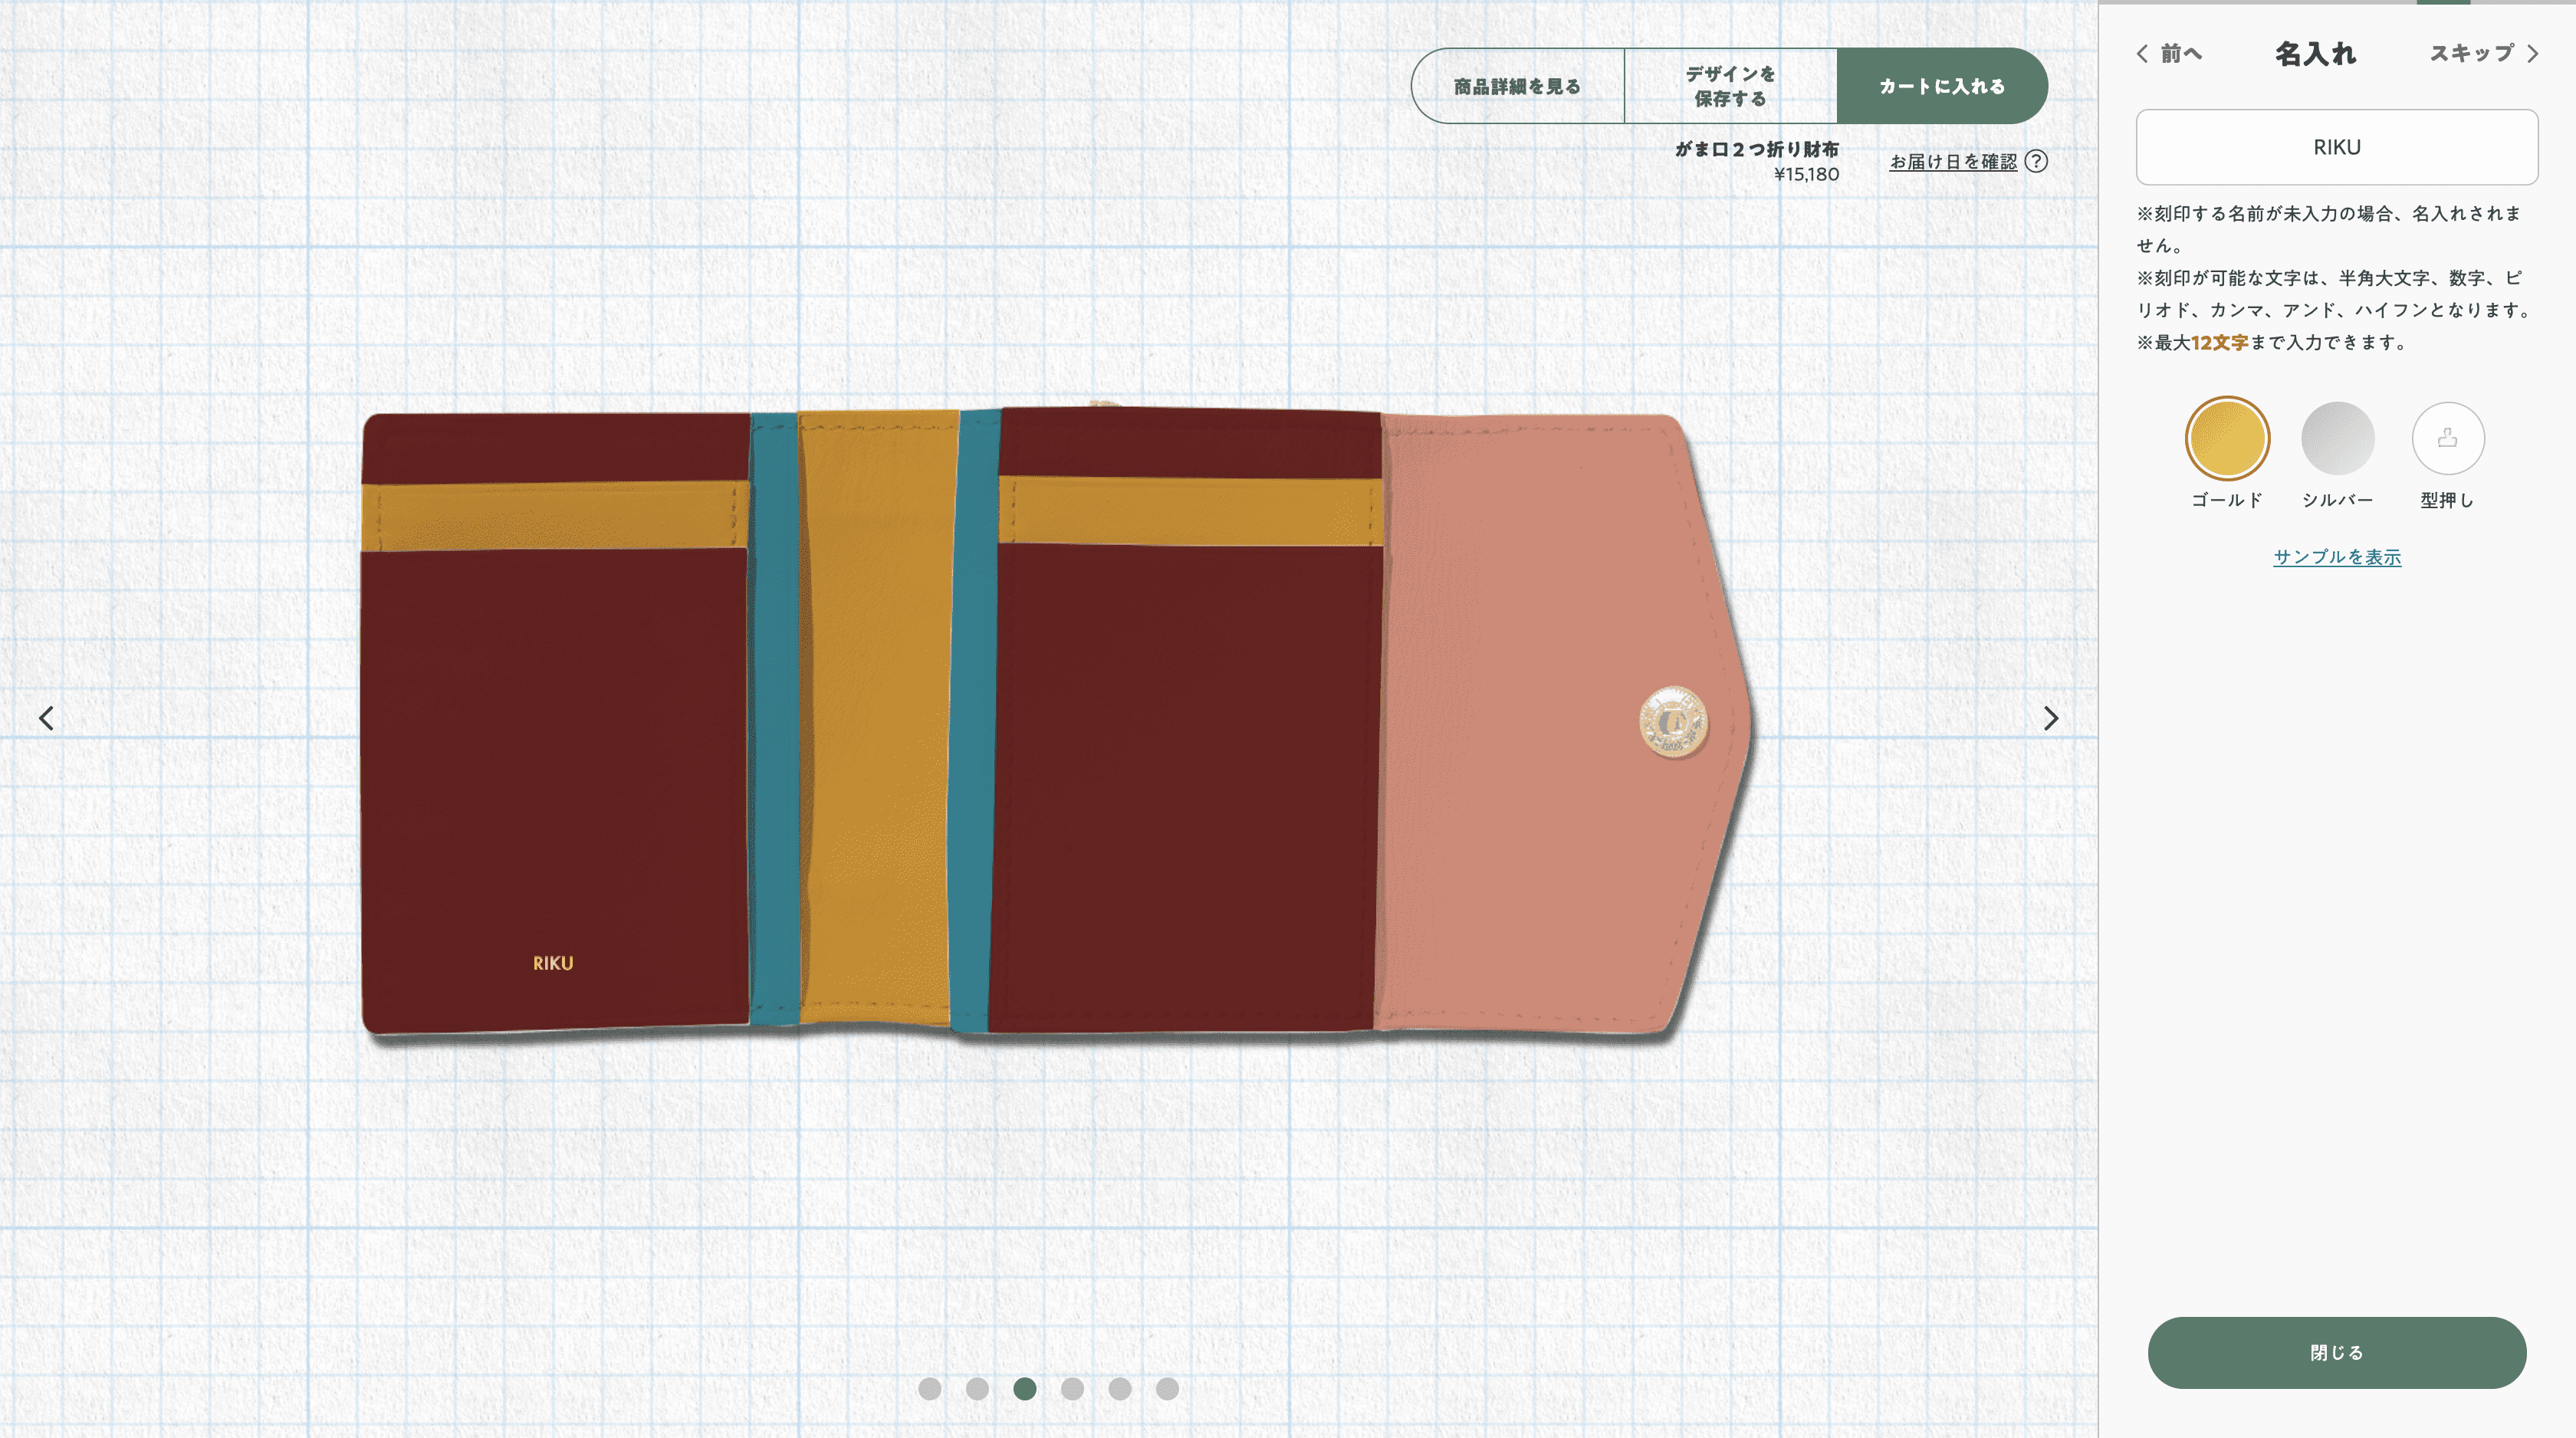Jump to the fourth carousel dot
This screenshot has width=2576, height=1438.
tap(1072, 1388)
